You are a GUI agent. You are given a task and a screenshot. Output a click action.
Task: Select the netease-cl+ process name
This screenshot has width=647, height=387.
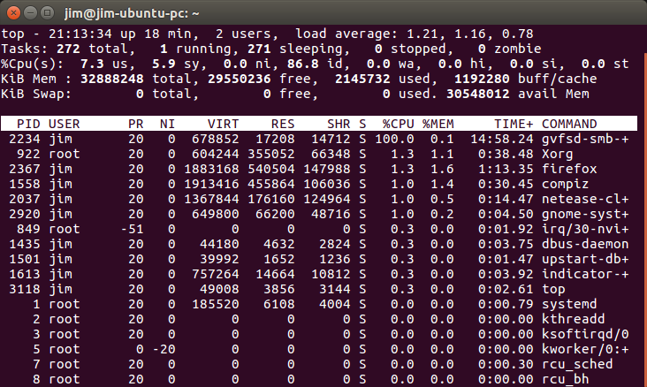coord(585,199)
